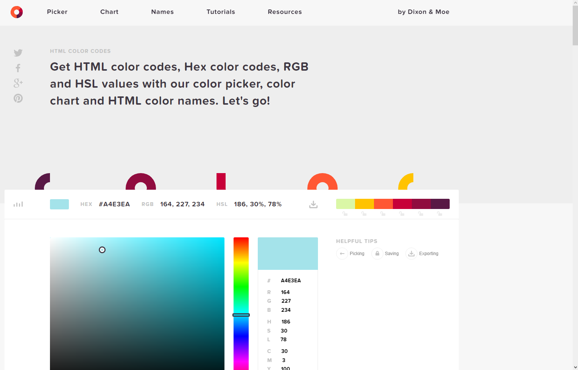
Task: Switch to the Chart section
Action: click(109, 12)
